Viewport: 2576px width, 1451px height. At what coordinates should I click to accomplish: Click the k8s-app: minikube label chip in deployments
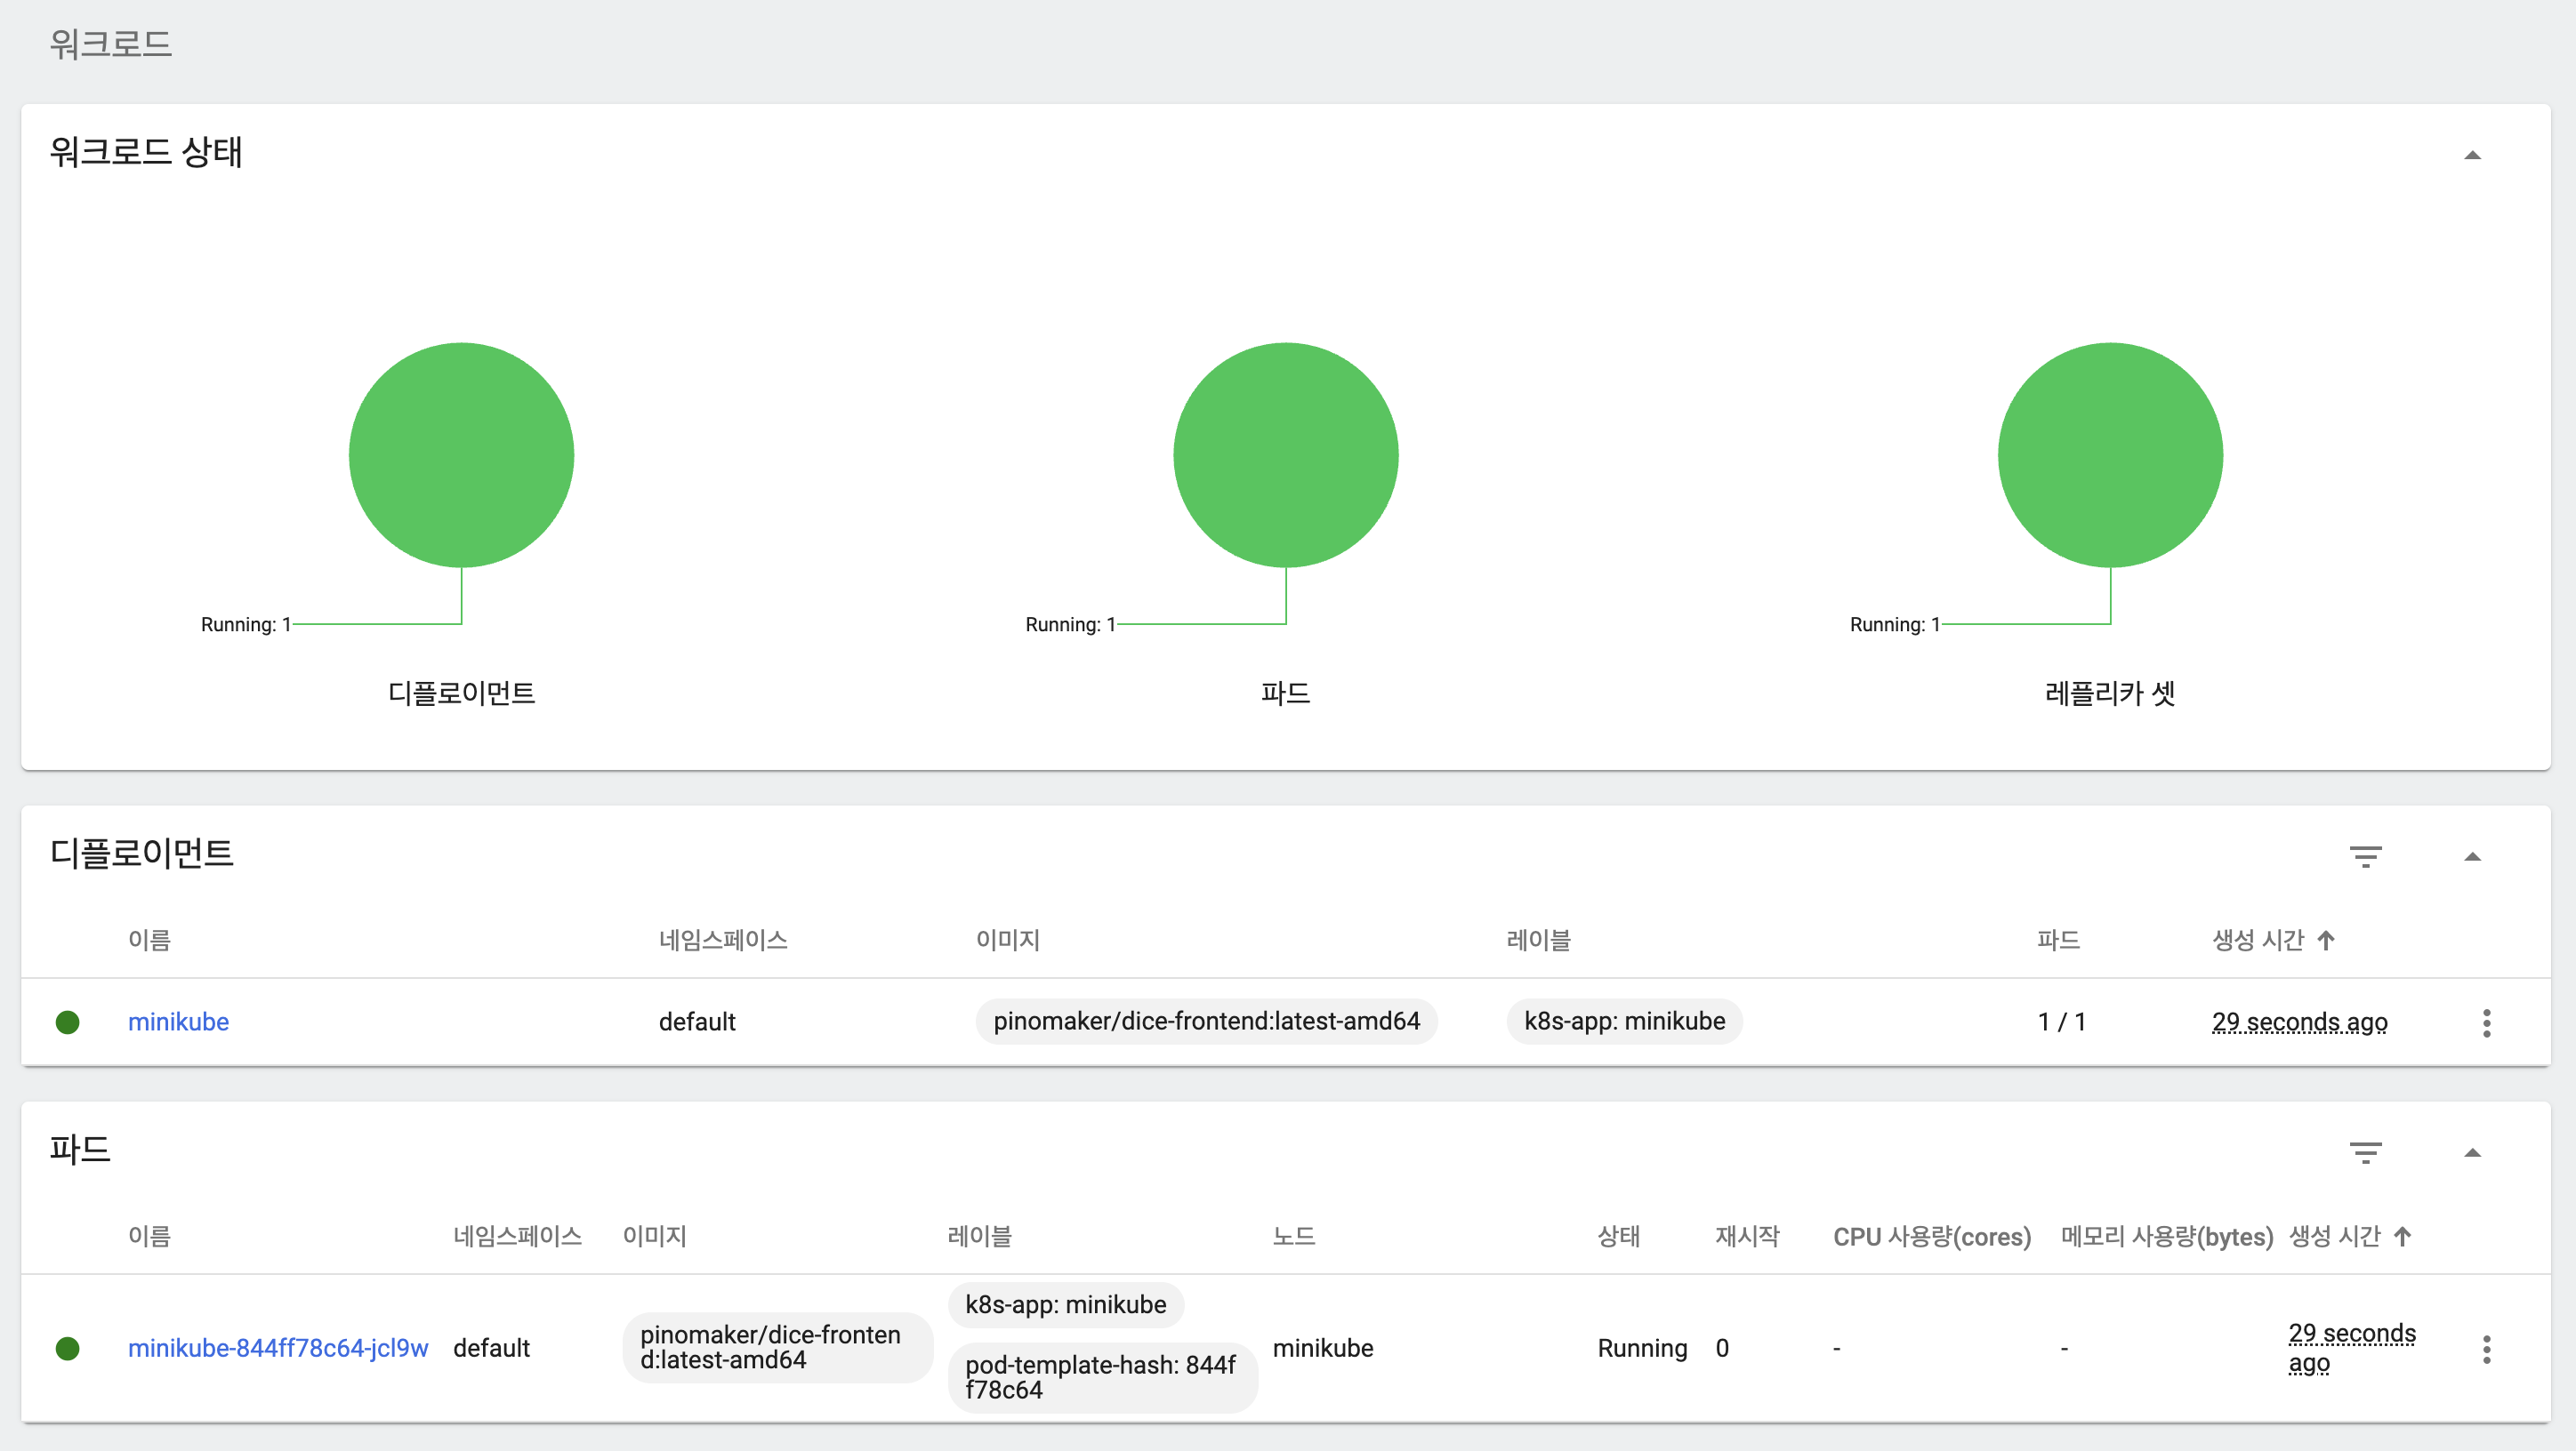[x=1624, y=1022]
